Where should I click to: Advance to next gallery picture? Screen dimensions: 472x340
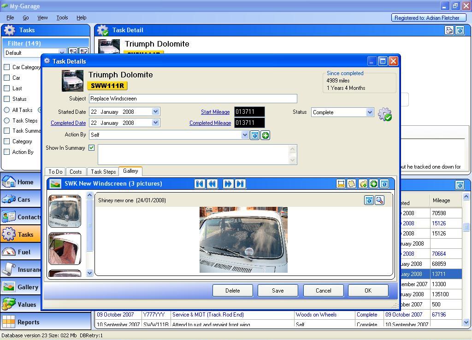(x=228, y=184)
